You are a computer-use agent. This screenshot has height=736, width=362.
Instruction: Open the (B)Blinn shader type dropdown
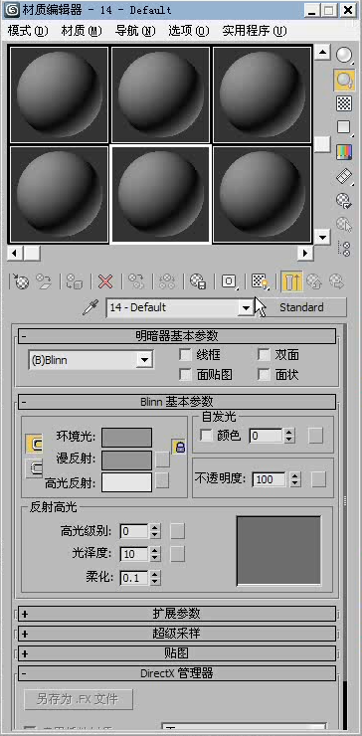click(144, 360)
